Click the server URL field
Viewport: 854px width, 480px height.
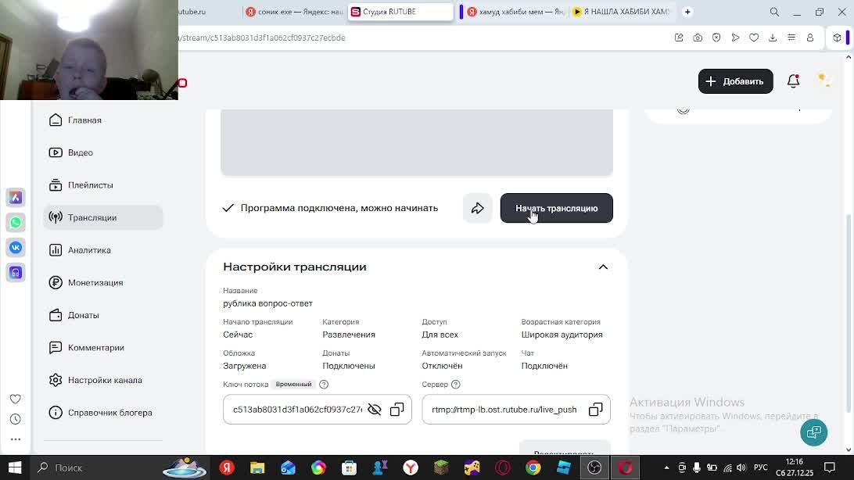516,410
